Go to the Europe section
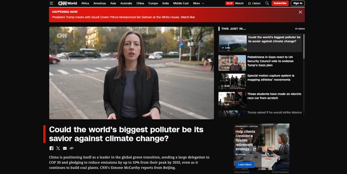 [x=153, y=3]
